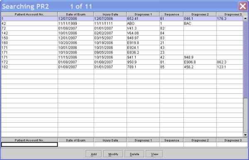Select patient account 182 row

click(122, 67)
